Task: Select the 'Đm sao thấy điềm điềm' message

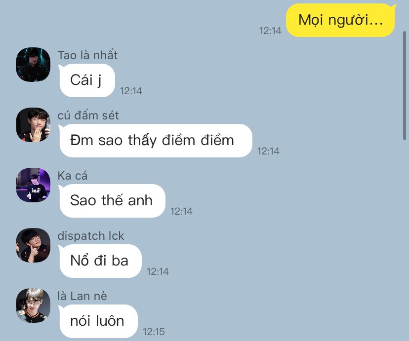Action: 156,141
